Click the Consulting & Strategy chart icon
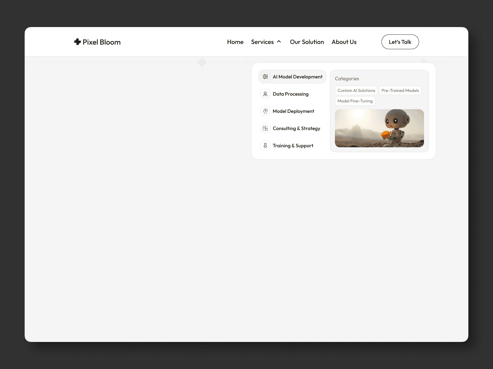This screenshot has width=493, height=369. pyautogui.click(x=265, y=128)
